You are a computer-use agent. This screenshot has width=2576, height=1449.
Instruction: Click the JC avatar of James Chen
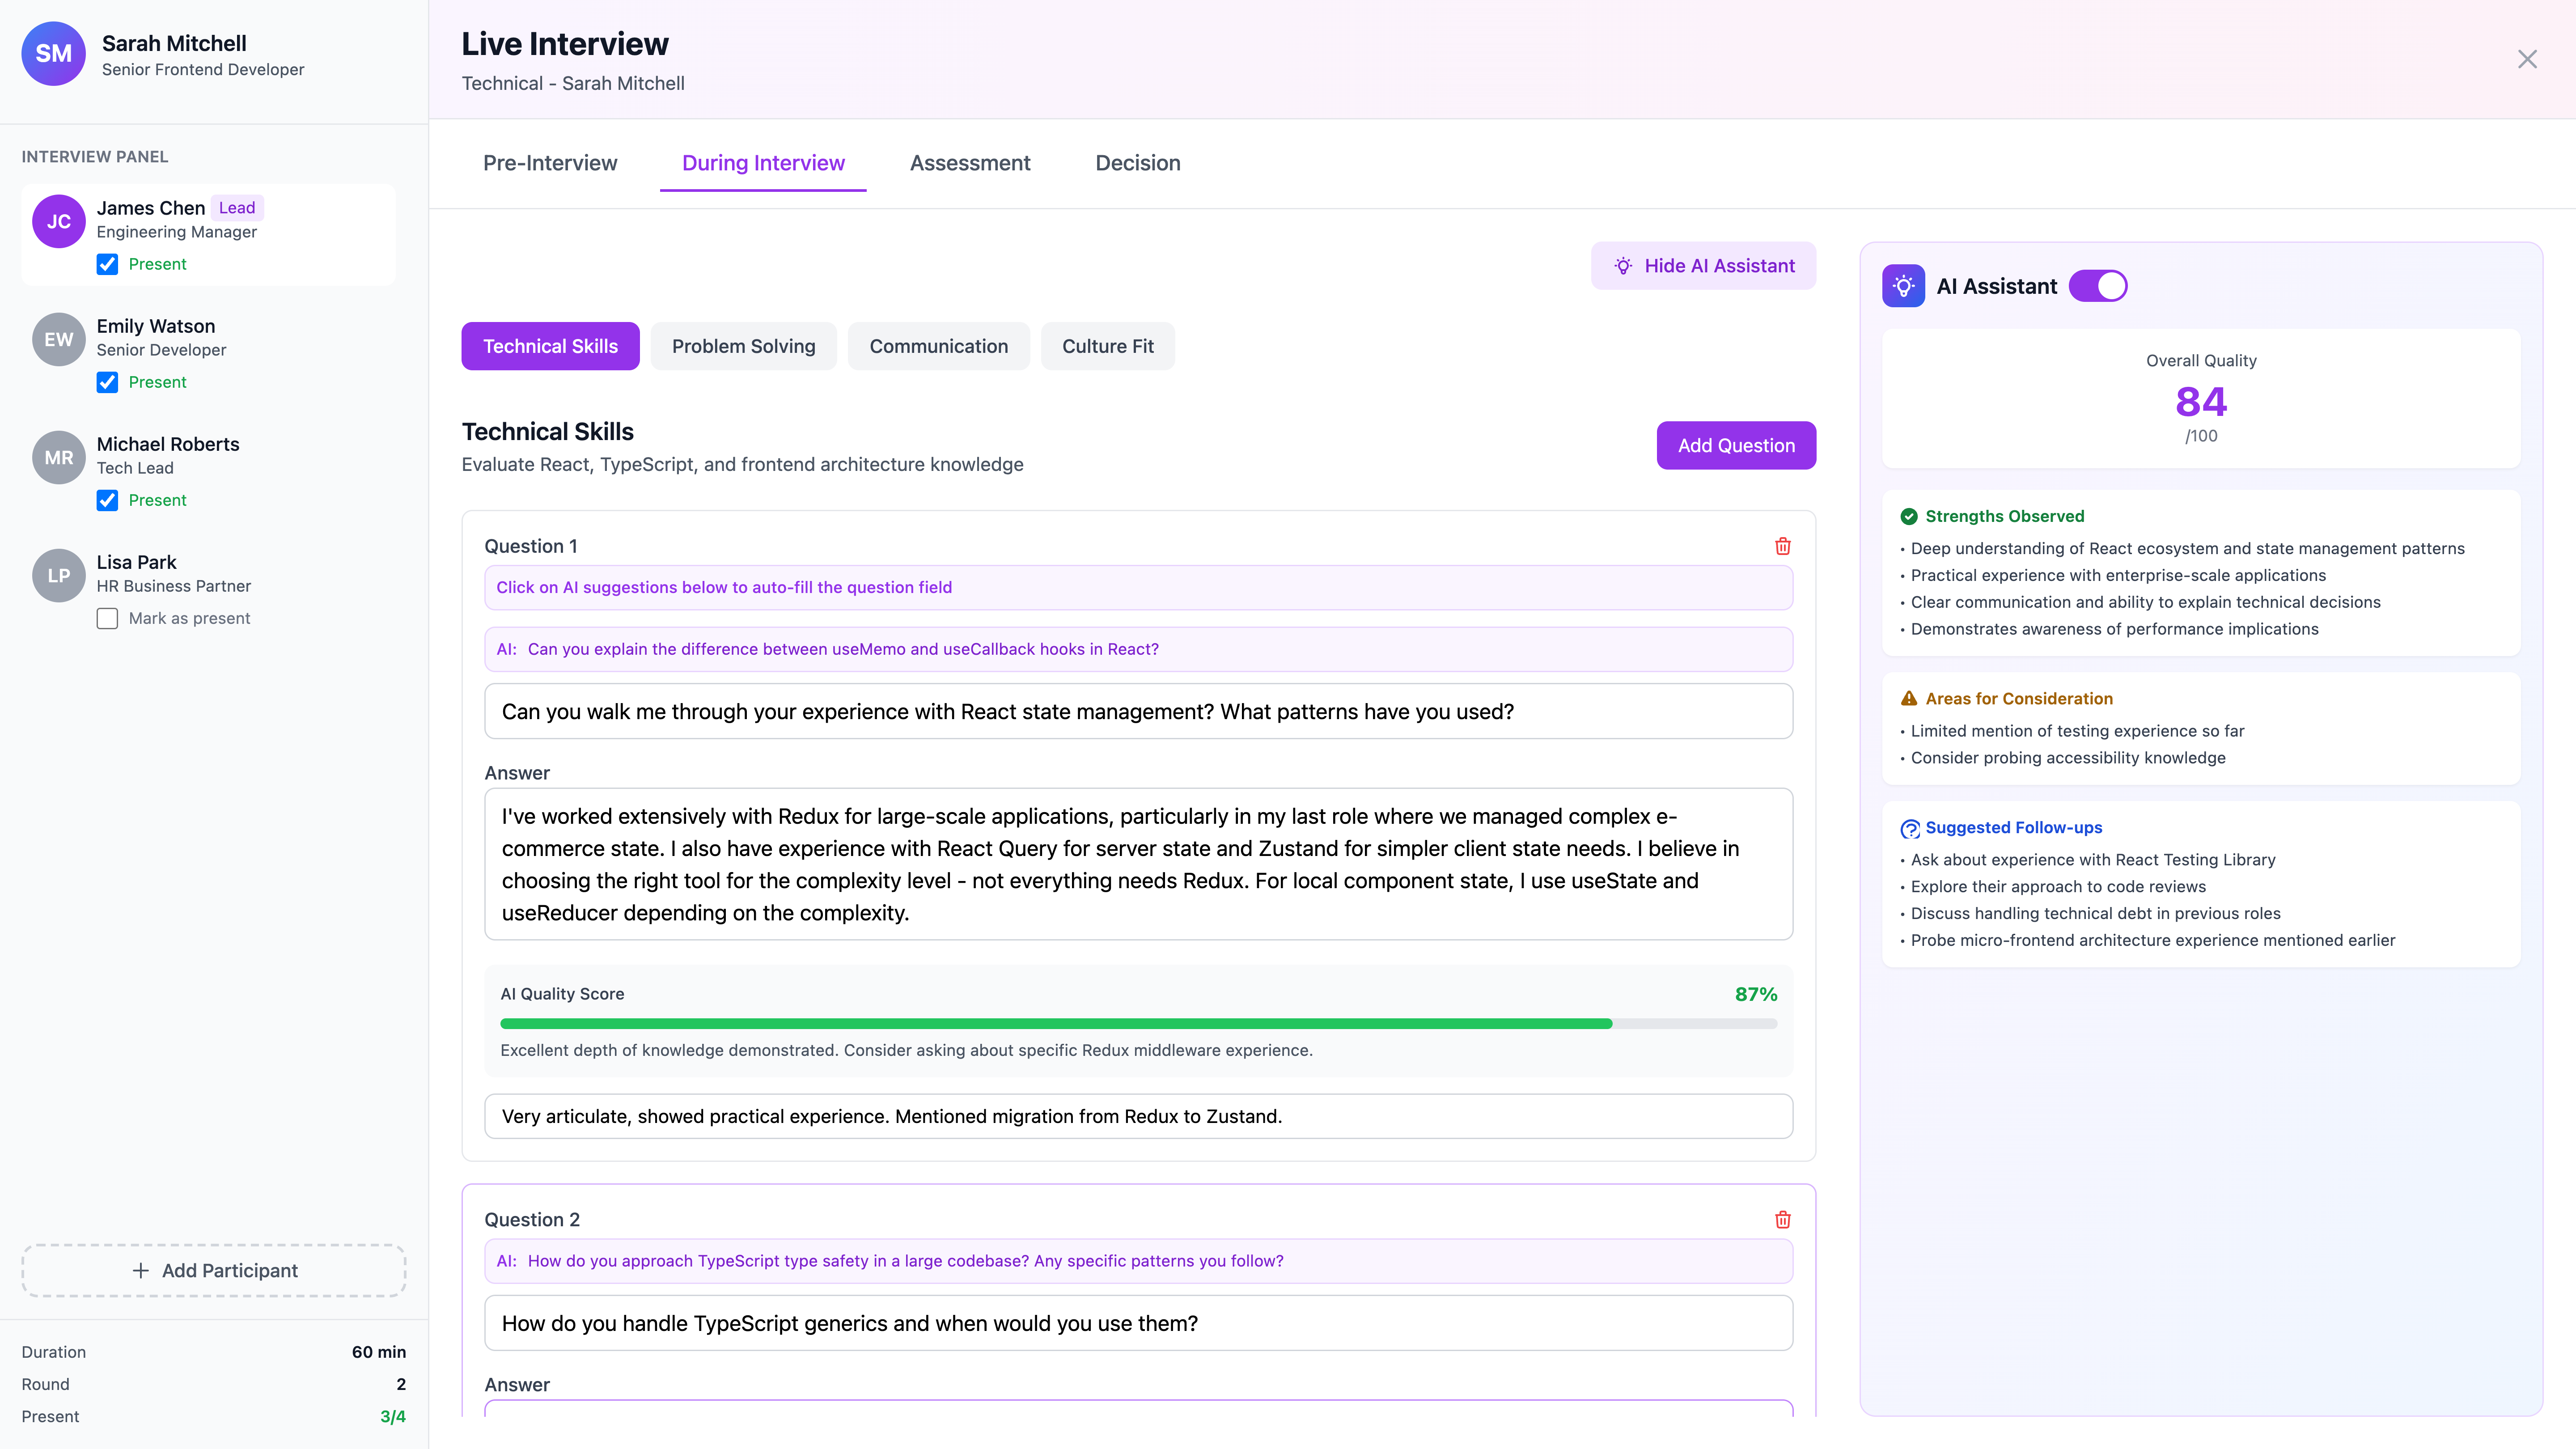59,221
